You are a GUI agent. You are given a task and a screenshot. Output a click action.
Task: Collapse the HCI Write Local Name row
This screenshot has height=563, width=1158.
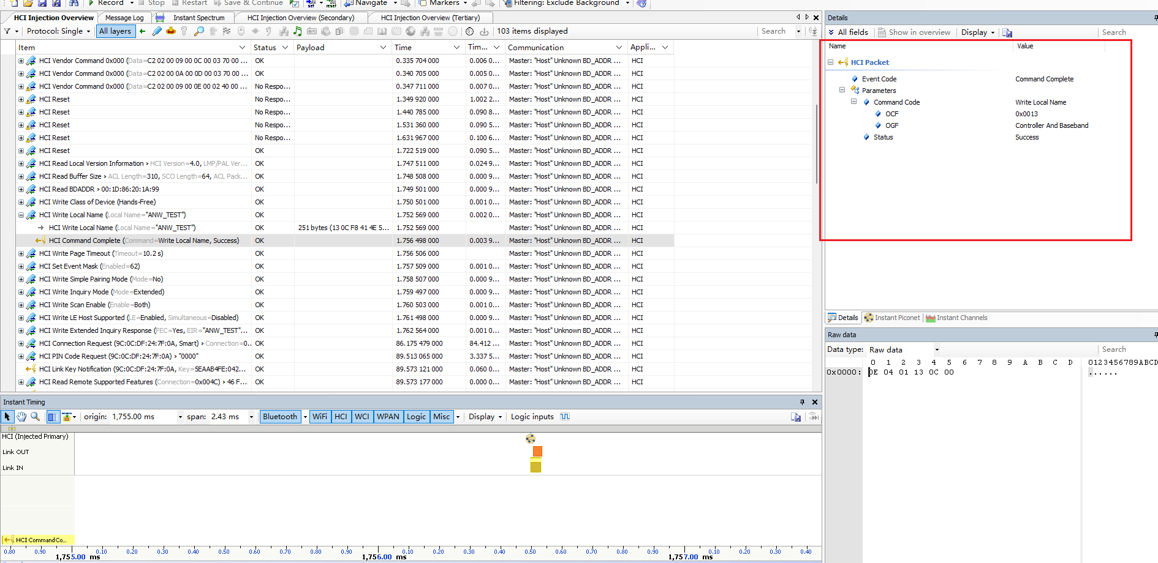click(x=21, y=215)
